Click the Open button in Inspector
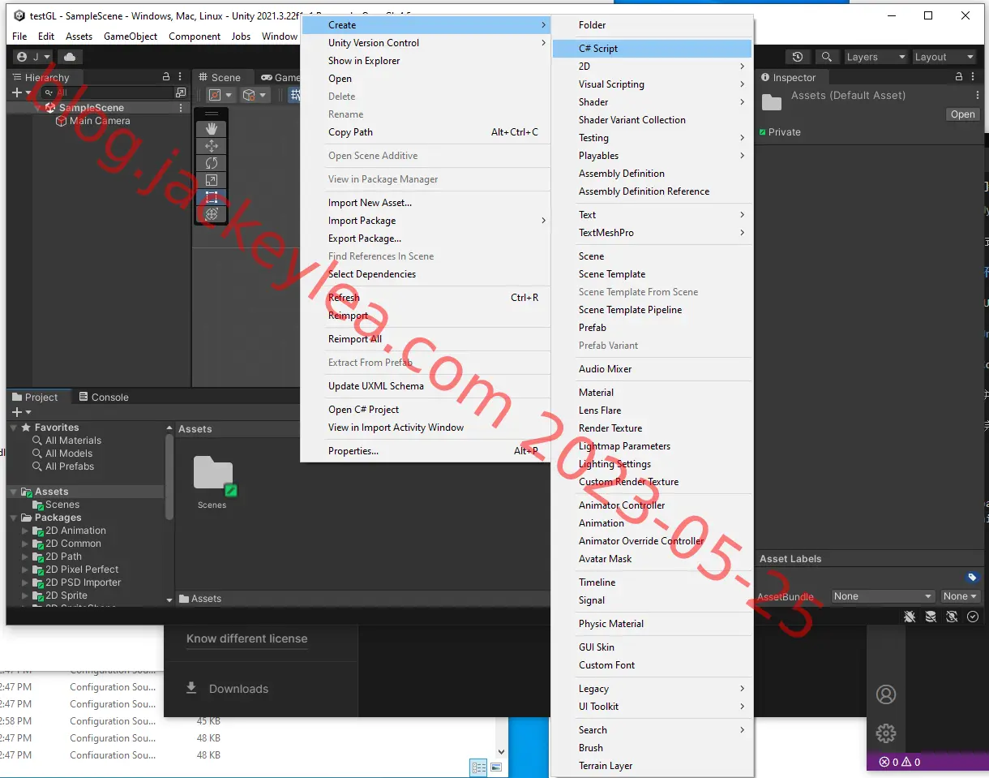Viewport: 989px width, 778px height. tap(963, 114)
